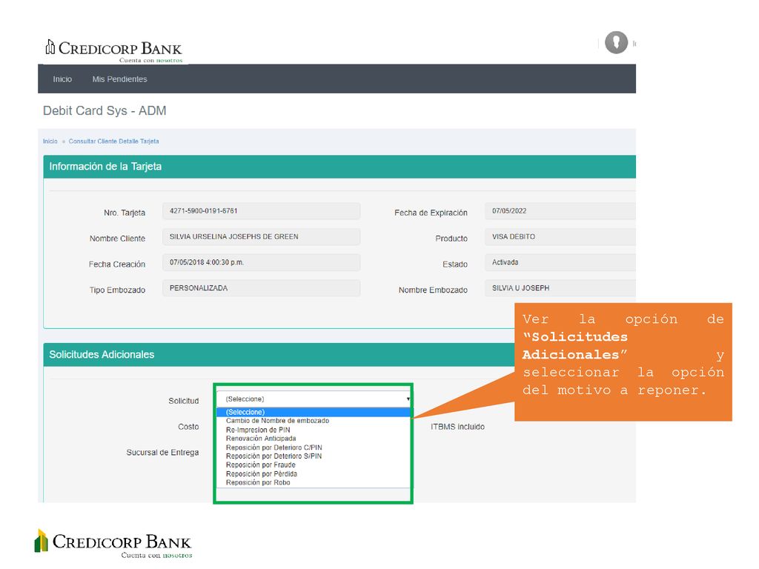Follow the Consultar Cliente Detalle Tarjeta breadcrumb
Image resolution: width=759 pixels, height=569 pixels.
pyautogui.click(x=113, y=142)
